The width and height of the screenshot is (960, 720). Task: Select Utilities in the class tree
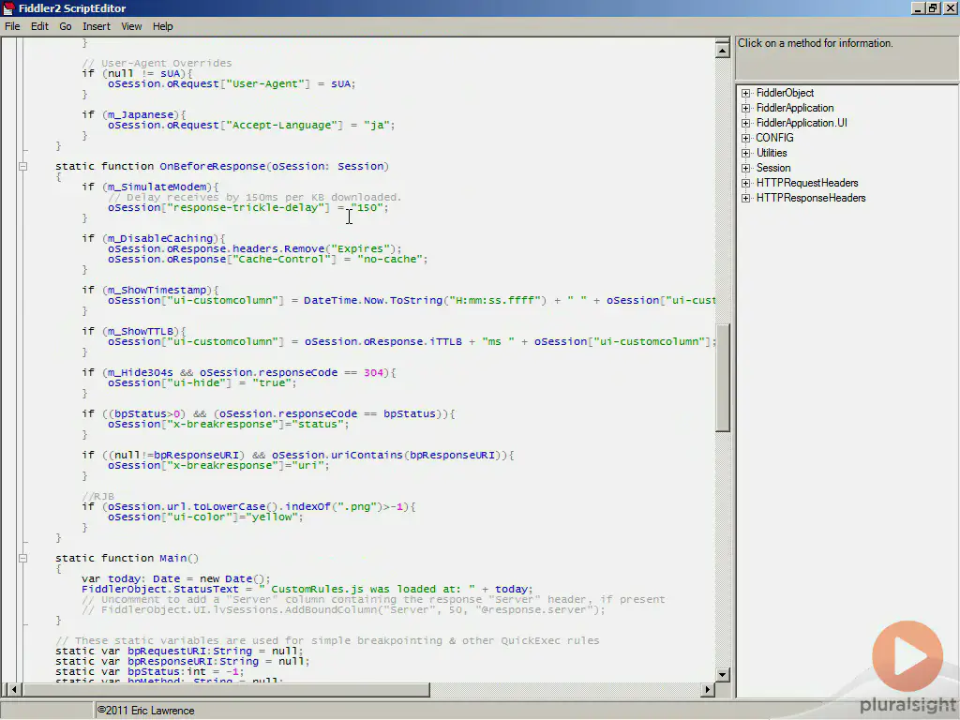click(772, 153)
